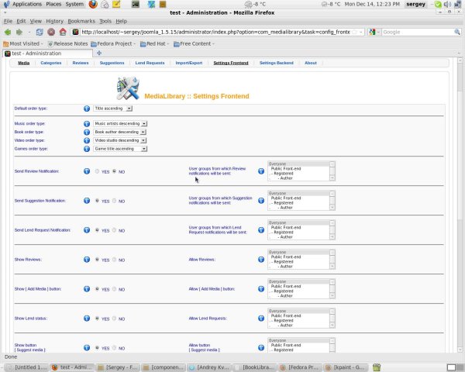465x372 pixels.
Task: Click info icon beside Show Add Media button
Action: pyautogui.click(x=87, y=288)
